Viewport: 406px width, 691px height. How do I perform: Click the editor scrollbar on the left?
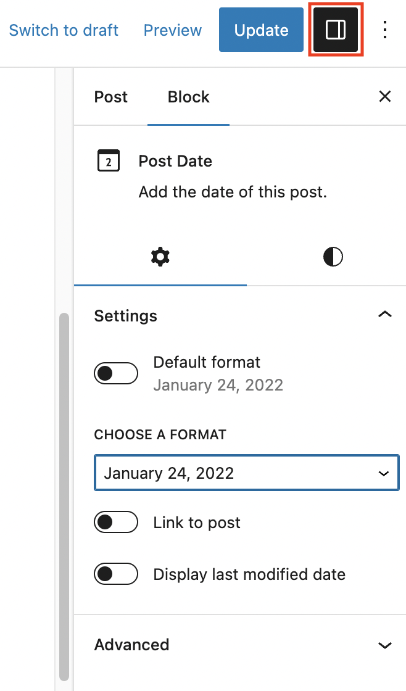point(64,494)
